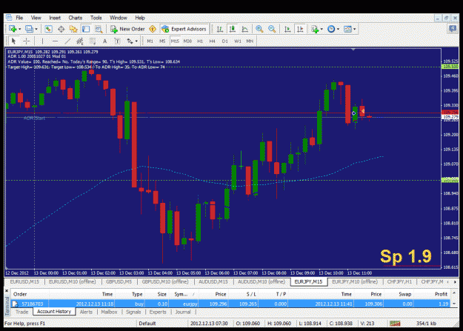Toggle chart Auto Scroll

[x=287, y=29]
